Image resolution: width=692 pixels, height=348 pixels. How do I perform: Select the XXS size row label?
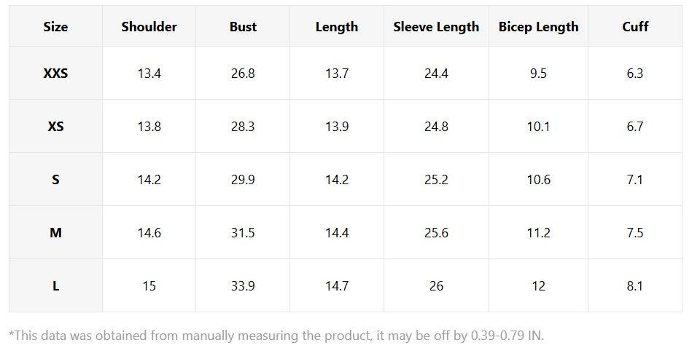pos(55,74)
